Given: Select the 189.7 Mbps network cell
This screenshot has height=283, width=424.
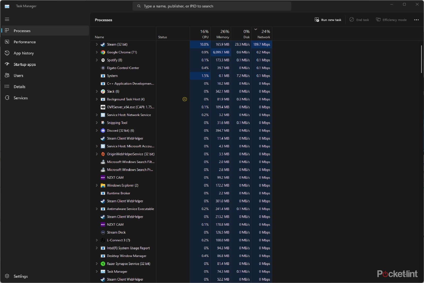Looking at the screenshot, I should (262, 44).
